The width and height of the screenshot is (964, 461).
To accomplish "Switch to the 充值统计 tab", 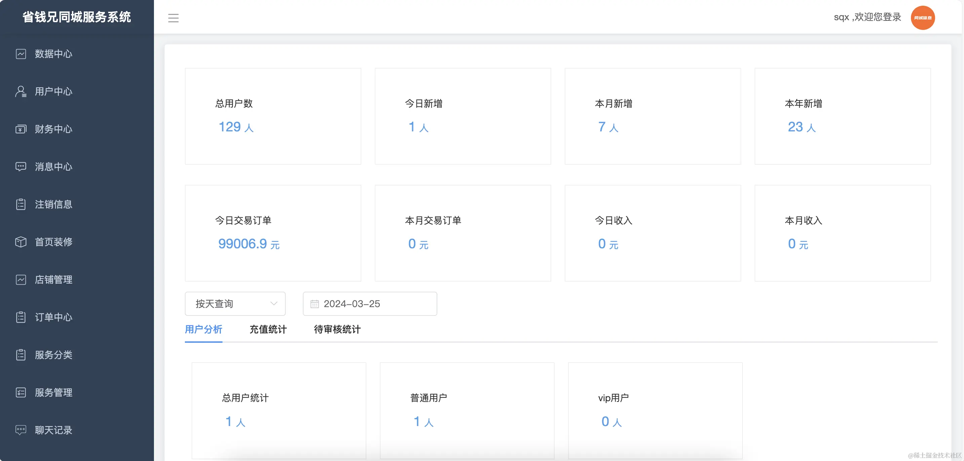I will 268,330.
